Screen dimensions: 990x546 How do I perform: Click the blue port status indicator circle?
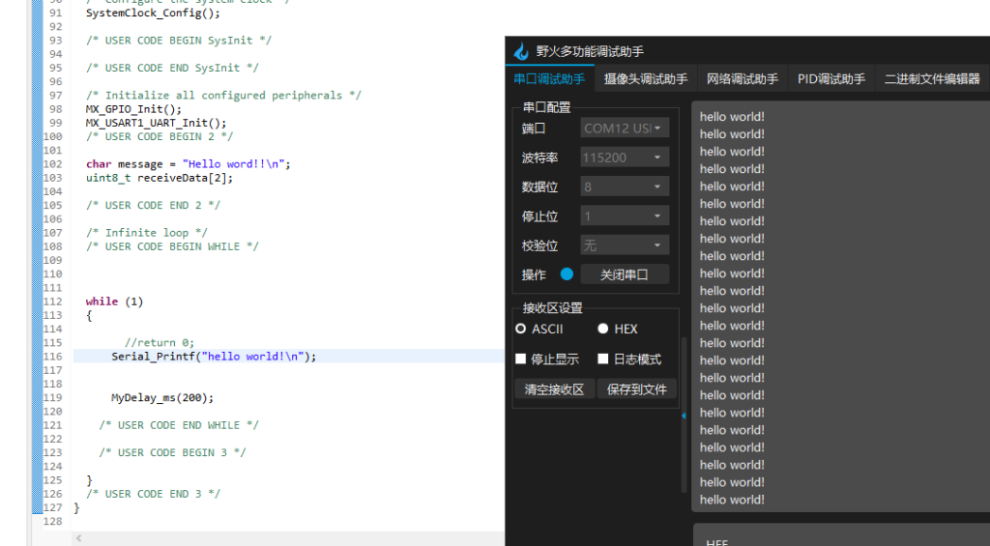[567, 274]
